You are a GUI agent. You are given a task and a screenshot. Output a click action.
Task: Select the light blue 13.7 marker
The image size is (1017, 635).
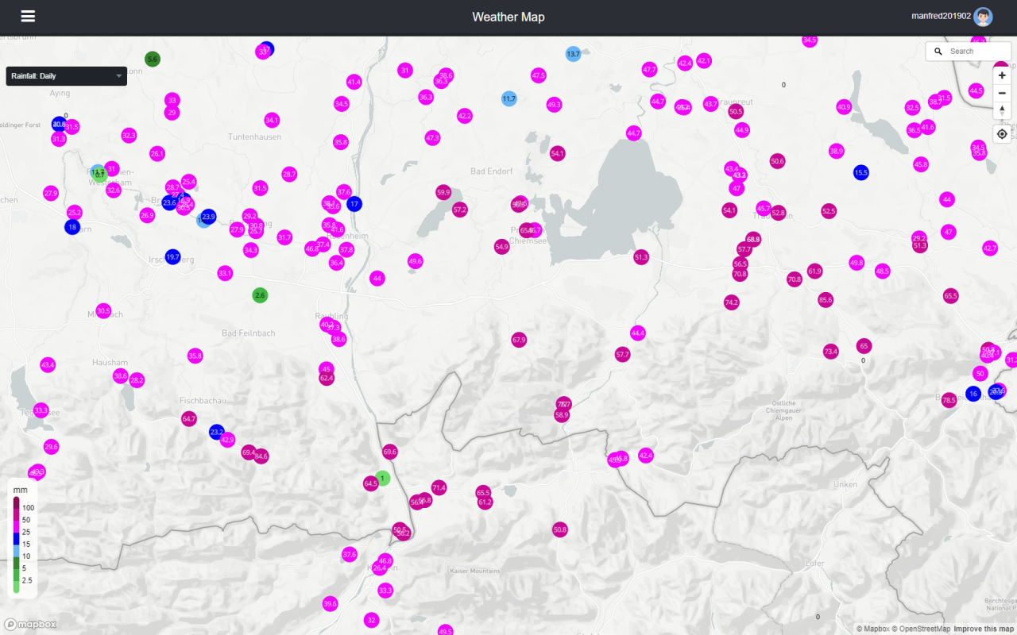coord(573,54)
